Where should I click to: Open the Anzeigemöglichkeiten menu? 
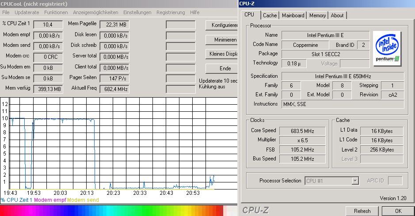95,12
